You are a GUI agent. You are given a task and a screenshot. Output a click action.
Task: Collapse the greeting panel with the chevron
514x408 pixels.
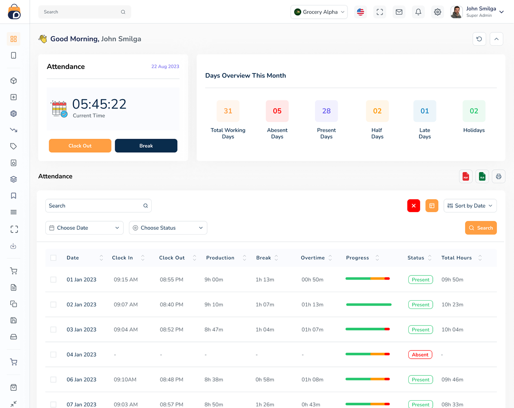[x=496, y=39]
